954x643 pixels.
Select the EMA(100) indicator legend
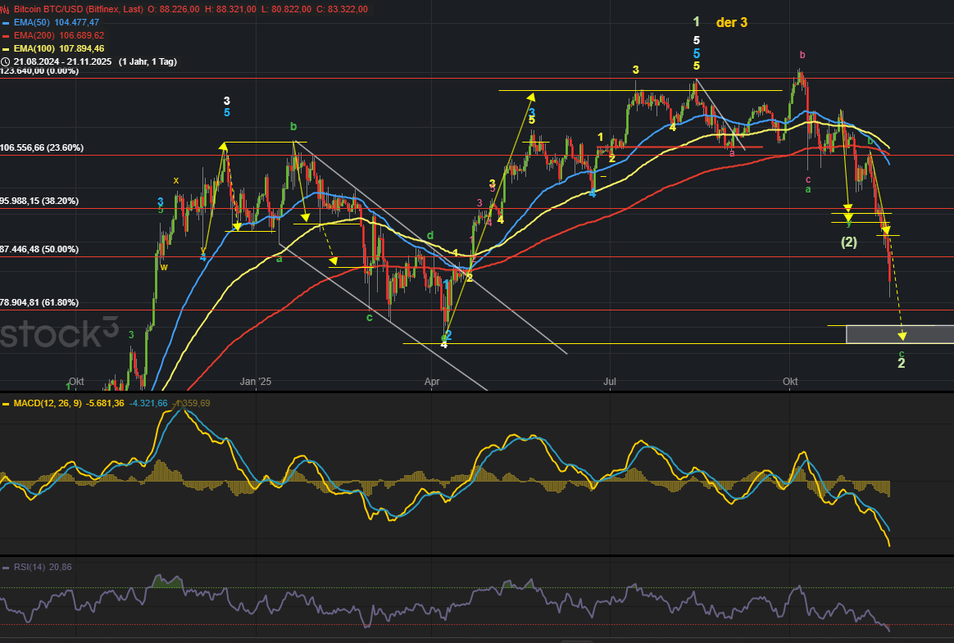(59, 48)
